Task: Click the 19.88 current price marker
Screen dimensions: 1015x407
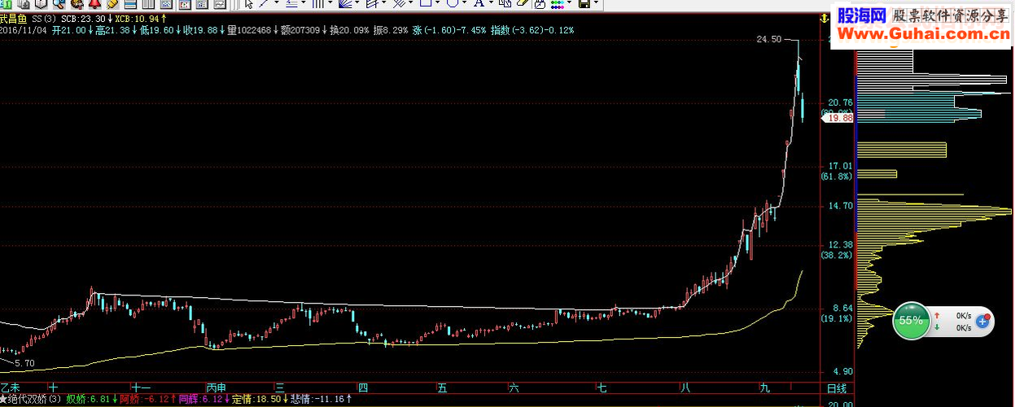Action: tap(837, 118)
